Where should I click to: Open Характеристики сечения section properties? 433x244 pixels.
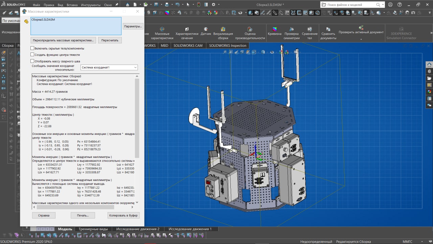click(187, 29)
